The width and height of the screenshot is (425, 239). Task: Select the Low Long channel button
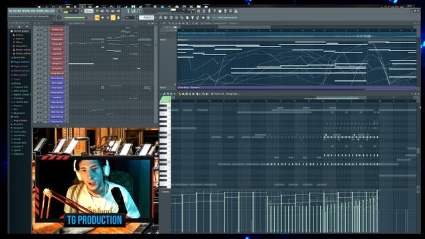pyautogui.click(x=57, y=49)
